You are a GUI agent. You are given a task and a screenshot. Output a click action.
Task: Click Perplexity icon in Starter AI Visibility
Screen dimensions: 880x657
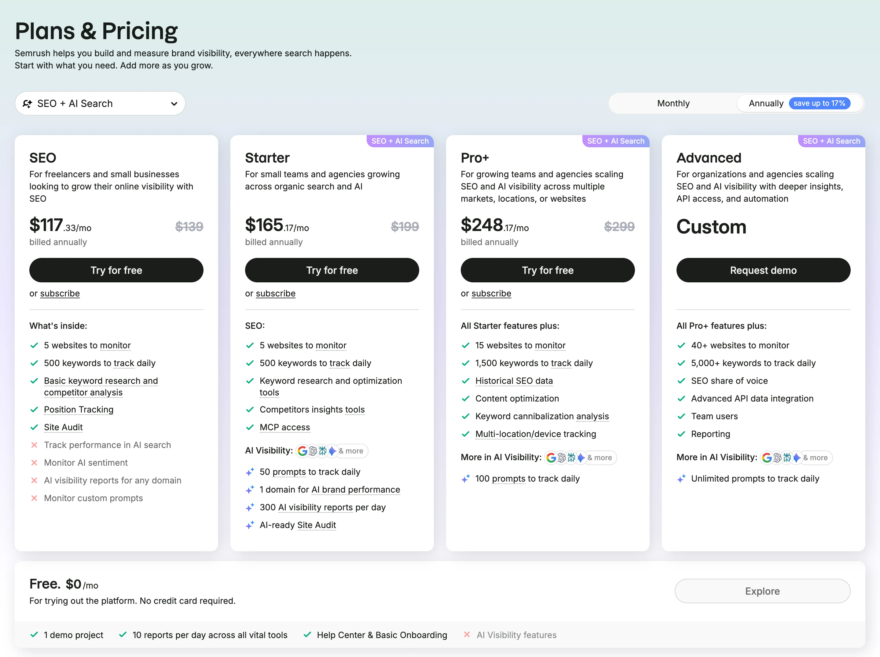tap(322, 451)
